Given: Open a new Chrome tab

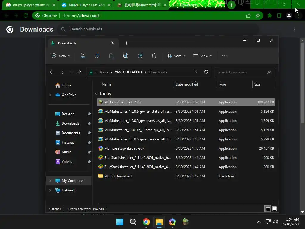Looking at the screenshot, I should point(231,5).
